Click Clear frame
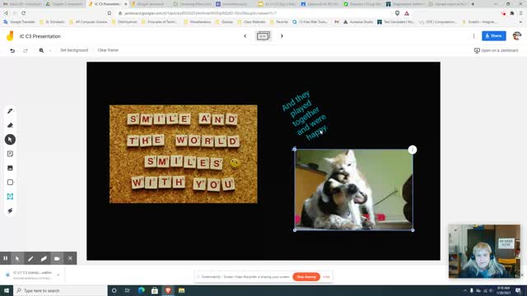 108,50
